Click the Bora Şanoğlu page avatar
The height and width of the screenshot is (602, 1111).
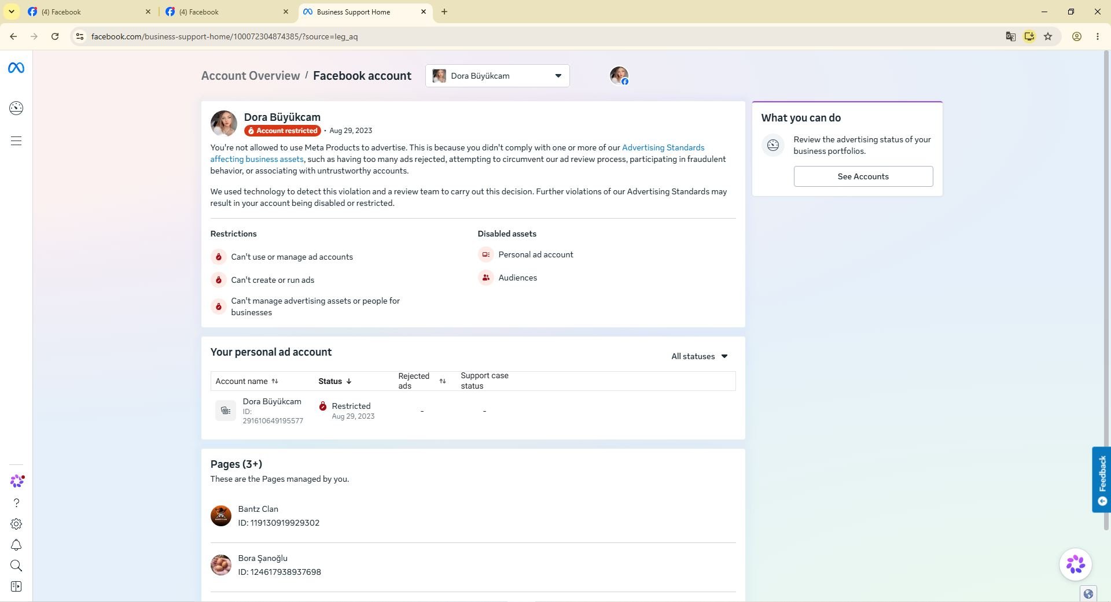220,565
